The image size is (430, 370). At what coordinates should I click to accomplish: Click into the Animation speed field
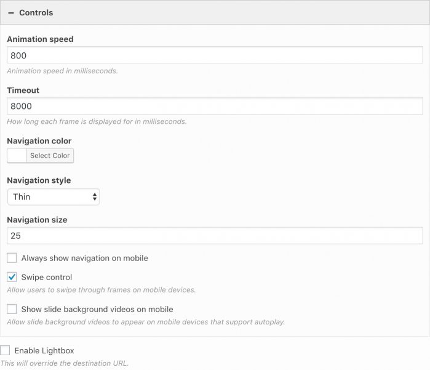215,55
